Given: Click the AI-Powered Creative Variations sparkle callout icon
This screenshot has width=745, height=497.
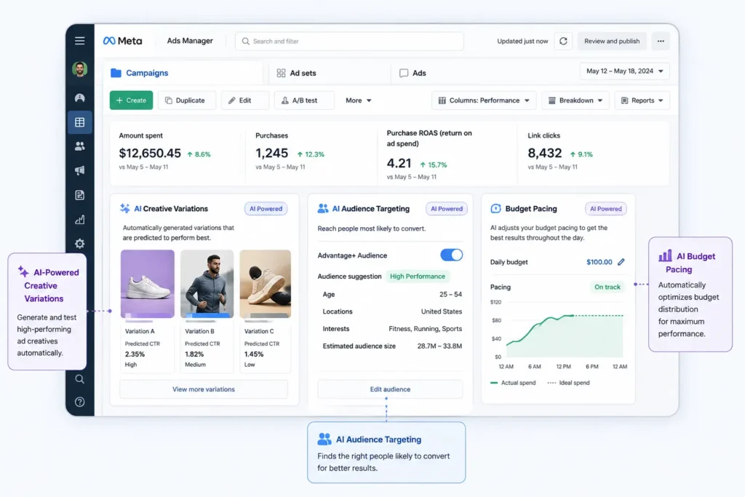Looking at the screenshot, I should click(23, 271).
